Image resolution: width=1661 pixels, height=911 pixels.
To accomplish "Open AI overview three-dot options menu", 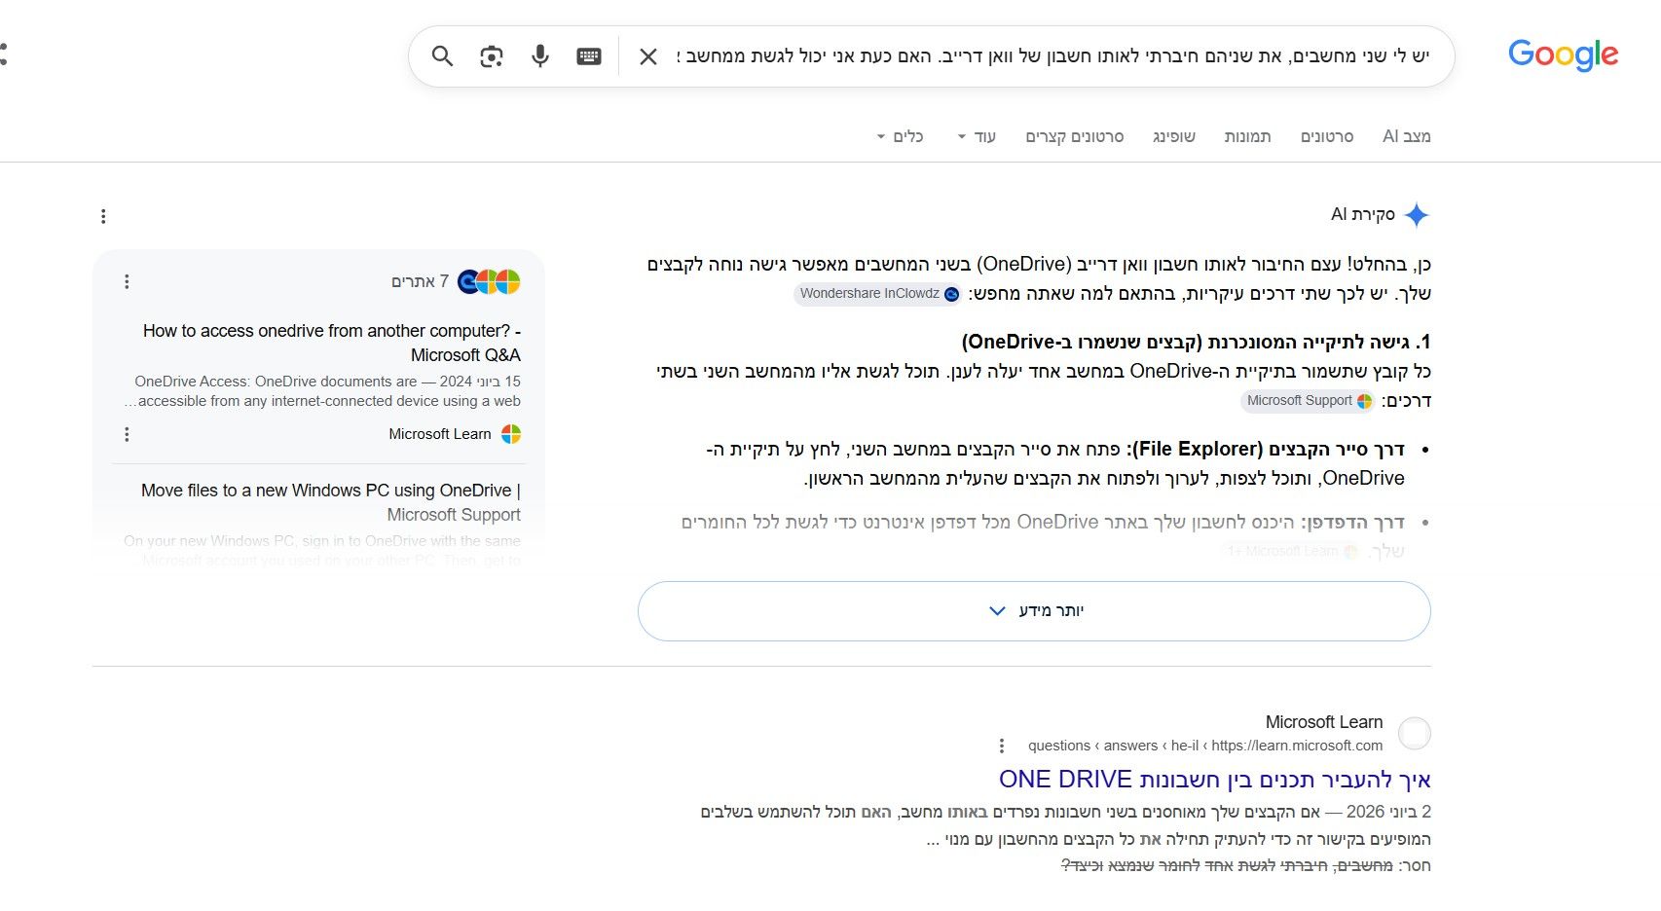I will pos(103,216).
